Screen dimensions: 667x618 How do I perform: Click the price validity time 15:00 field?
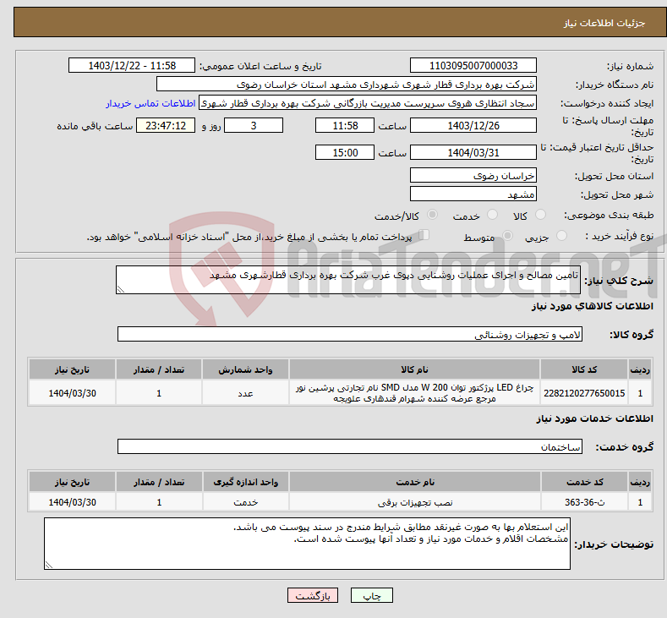point(345,152)
